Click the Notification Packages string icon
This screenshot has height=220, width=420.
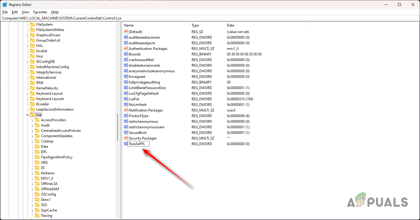tap(126, 110)
